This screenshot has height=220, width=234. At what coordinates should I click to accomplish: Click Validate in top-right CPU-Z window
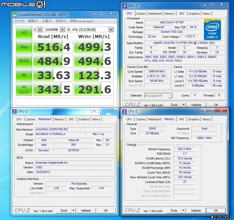click(196, 105)
